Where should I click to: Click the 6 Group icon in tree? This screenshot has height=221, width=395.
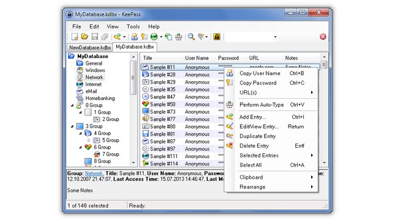pos(88,147)
